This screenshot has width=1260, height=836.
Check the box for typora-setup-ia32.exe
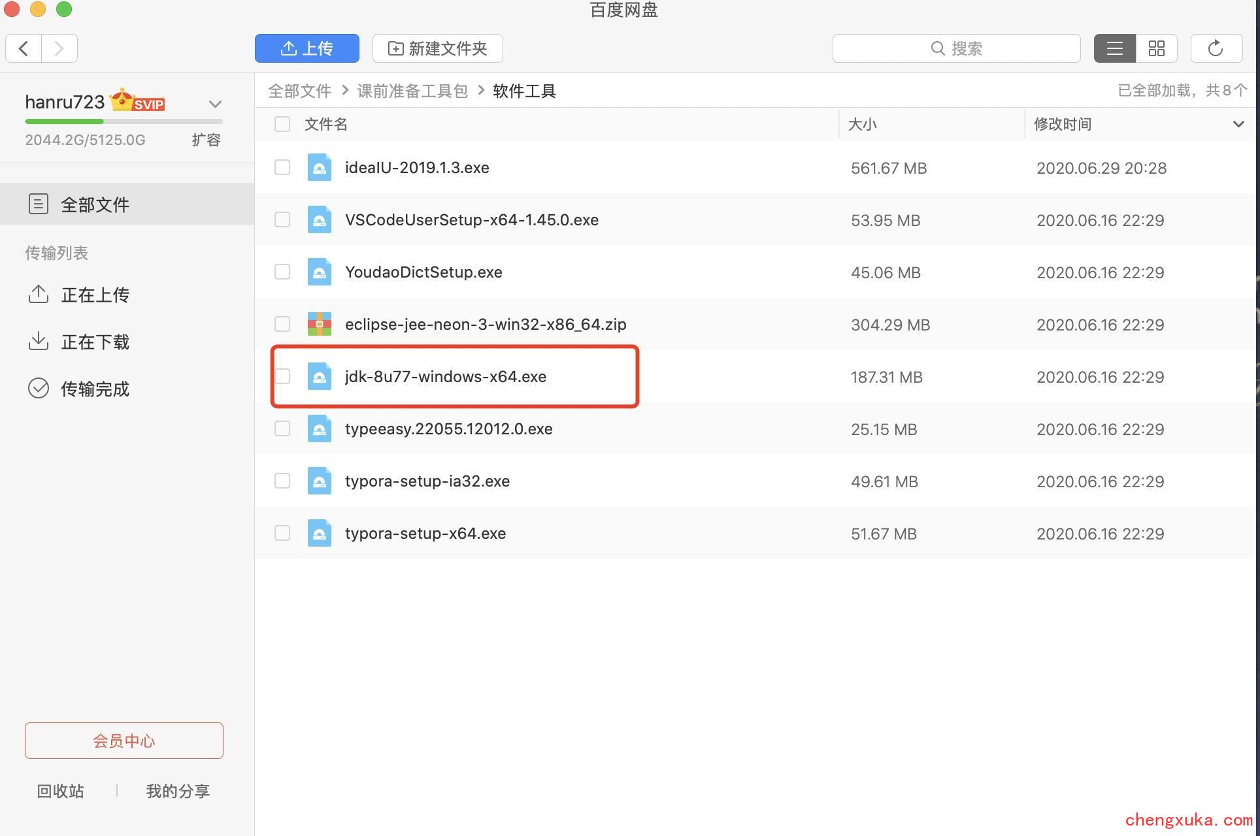point(282,481)
